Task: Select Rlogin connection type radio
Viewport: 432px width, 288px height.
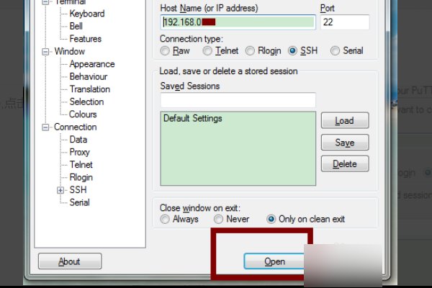Action: (x=251, y=51)
